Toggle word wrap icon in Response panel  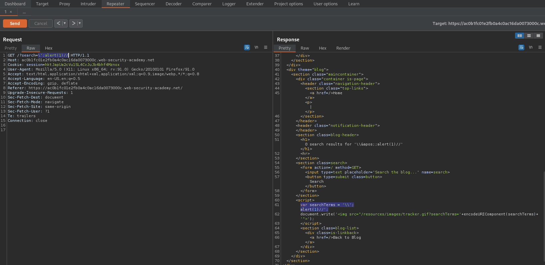click(521, 48)
